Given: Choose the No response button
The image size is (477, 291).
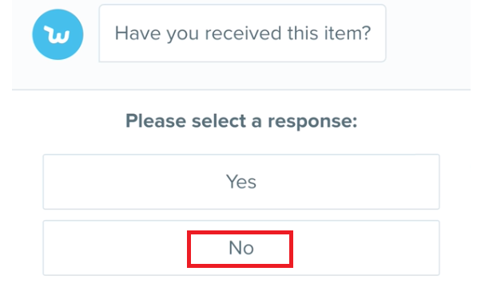Looking at the screenshot, I should (x=241, y=248).
